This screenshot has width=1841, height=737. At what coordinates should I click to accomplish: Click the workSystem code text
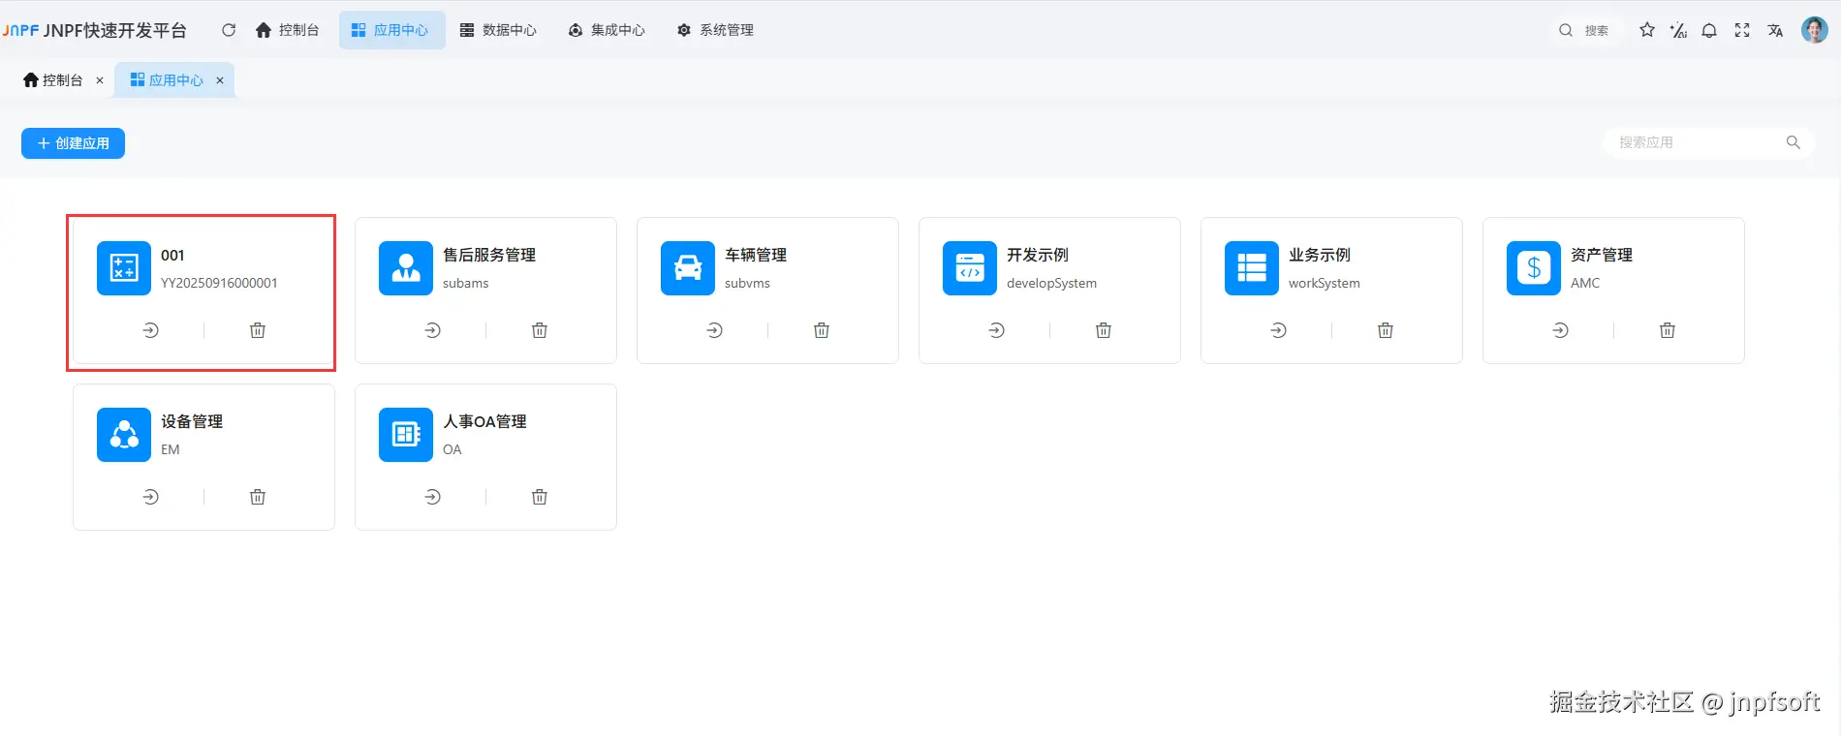coord(1325,283)
